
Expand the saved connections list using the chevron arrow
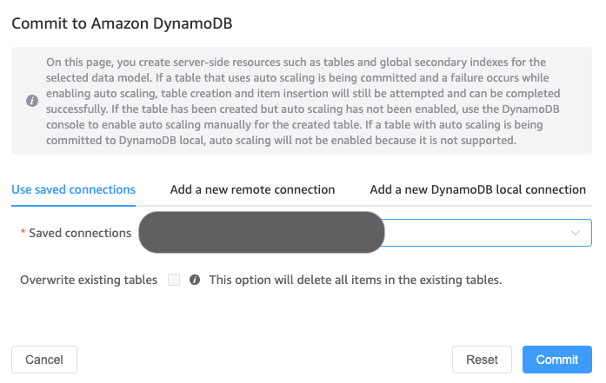coord(576,233)
